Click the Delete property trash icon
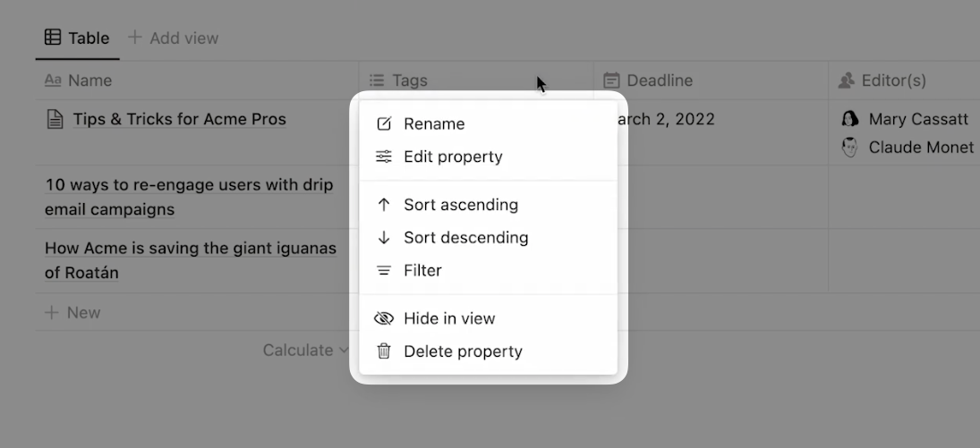Screen dimensions: 980x448 coord(384,351)
